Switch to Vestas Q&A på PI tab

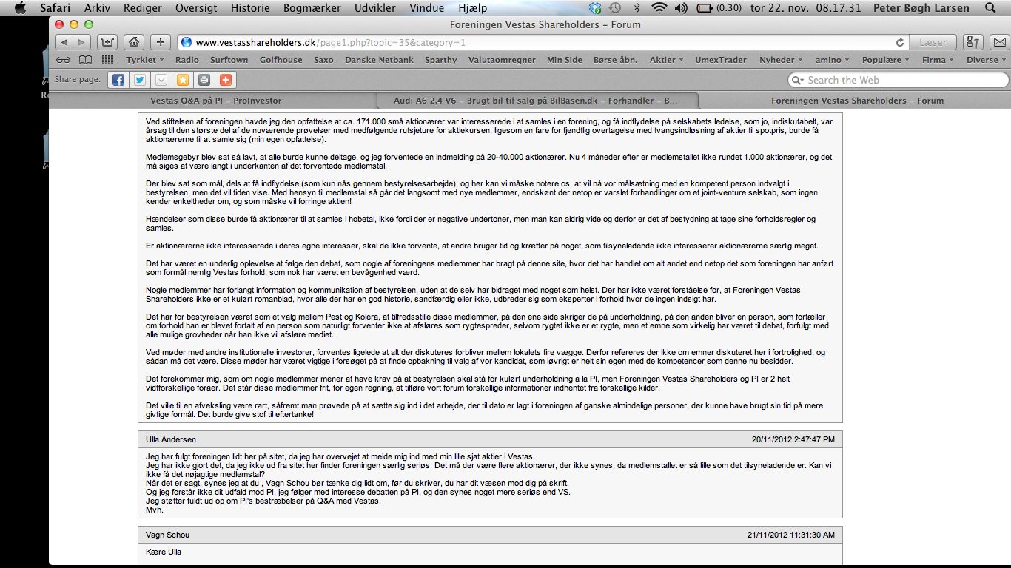(215, 101)
